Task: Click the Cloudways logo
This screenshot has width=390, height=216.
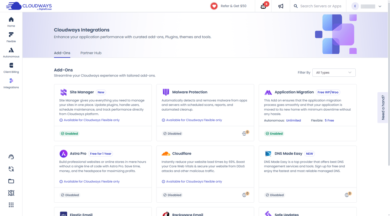Action: pyautogui.click(x=29, y=6)
